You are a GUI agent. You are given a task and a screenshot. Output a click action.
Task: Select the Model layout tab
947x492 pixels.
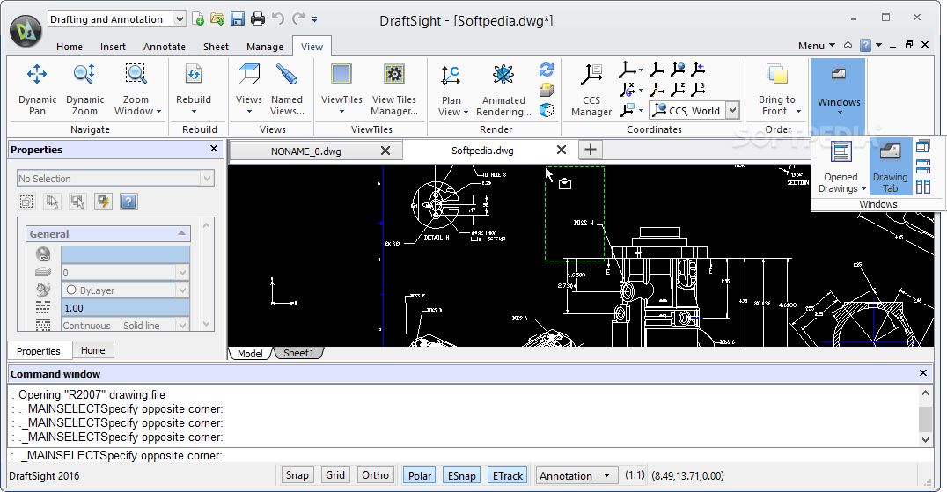[250, 353]
